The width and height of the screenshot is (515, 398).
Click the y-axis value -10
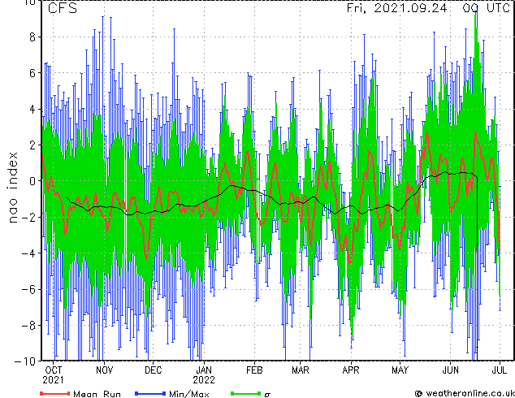25,361
